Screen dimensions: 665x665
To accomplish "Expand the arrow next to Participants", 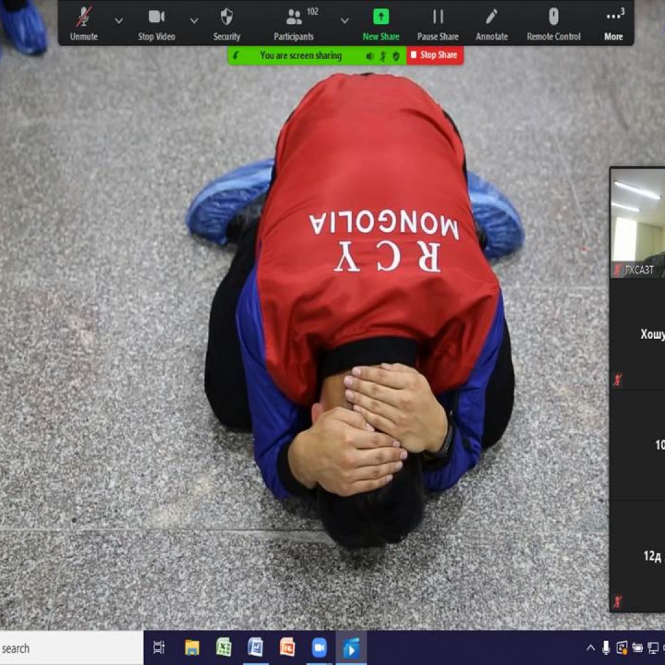I will click(345, 20).
